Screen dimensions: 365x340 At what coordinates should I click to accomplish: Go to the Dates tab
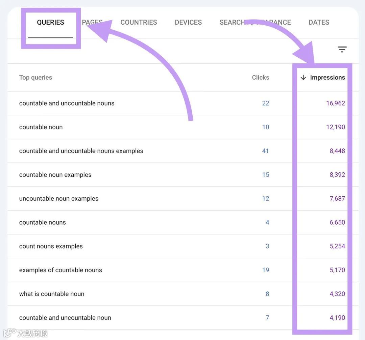point(319,23)
